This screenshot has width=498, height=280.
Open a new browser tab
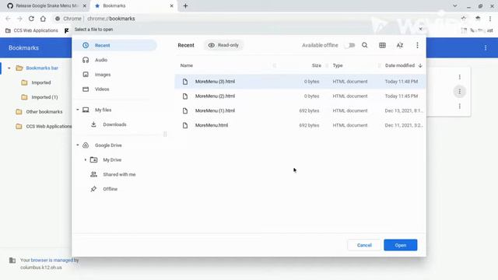pos(185,5)
